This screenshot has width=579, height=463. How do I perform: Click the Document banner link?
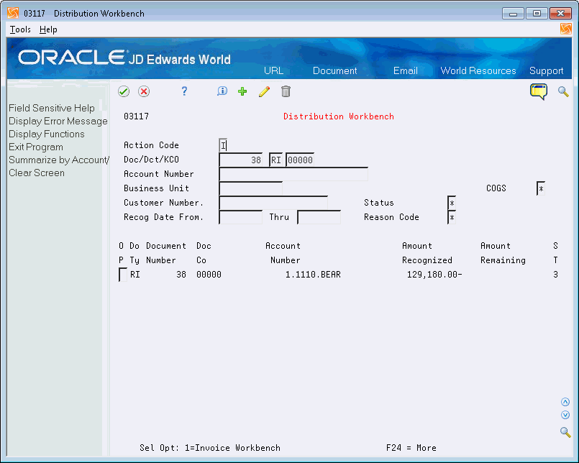coord(335,70)
